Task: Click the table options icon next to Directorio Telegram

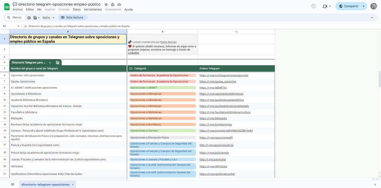Action: pyautogui.click(x=57, y=63)
